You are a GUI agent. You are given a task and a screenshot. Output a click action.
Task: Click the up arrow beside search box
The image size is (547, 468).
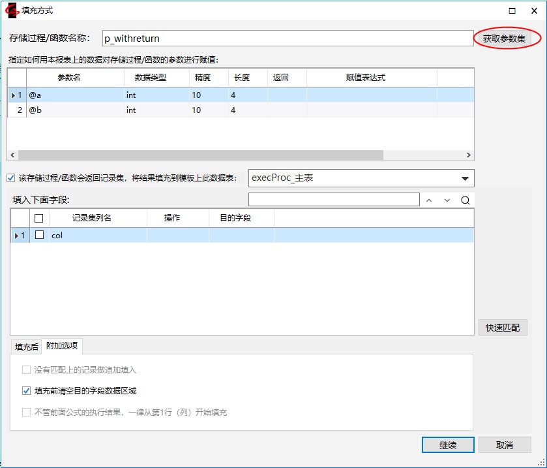pyautogui.click(x=429, y=200)
